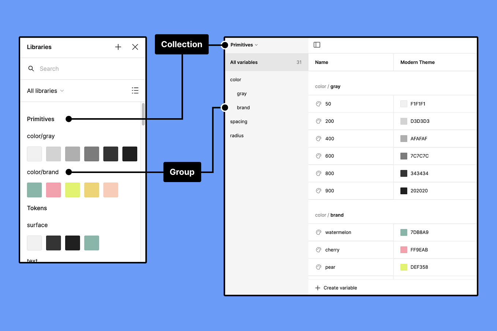Click the Create variable button
This screenshot has height=331, width=497.
point(336,288)
